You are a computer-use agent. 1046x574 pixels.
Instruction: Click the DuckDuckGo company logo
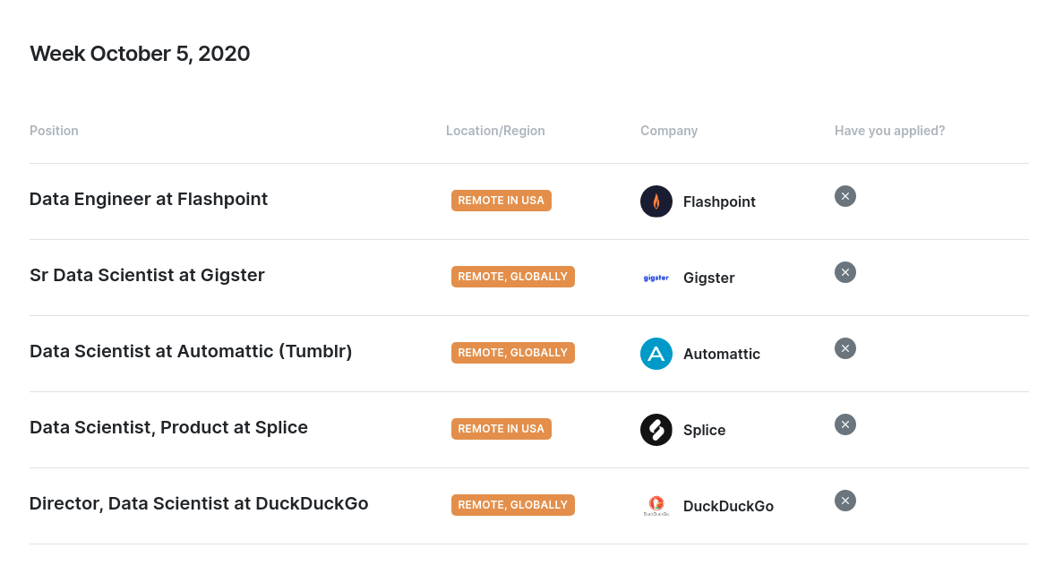[x=656, y=505]
